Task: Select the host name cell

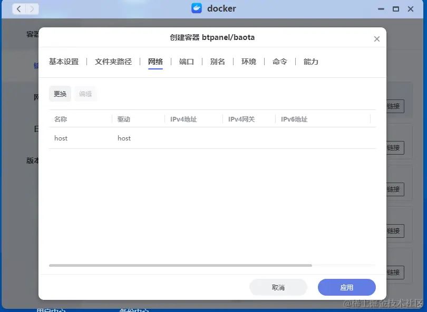Action: pyautogui.click(x=61, y=138)
